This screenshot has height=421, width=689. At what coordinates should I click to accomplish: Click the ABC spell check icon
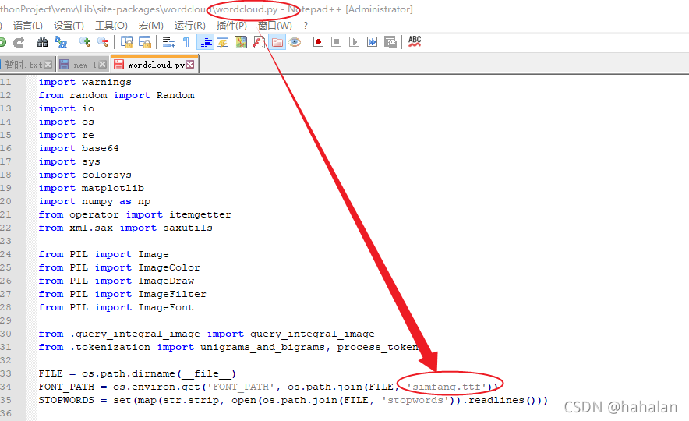coord(415,41)
